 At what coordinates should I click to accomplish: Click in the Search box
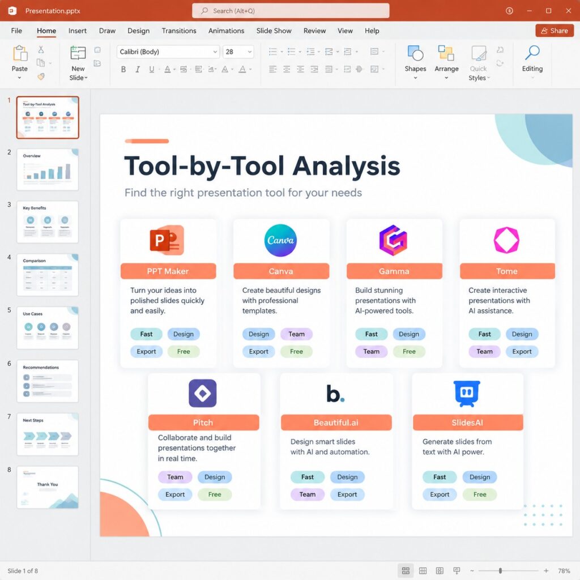(291, 11)
